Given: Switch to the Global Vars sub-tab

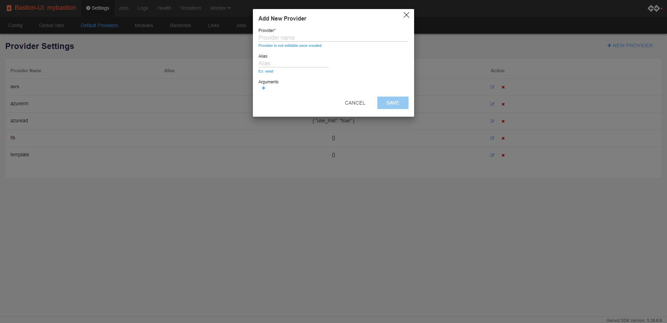Looking at the screenshot, I should coord(51,25).
